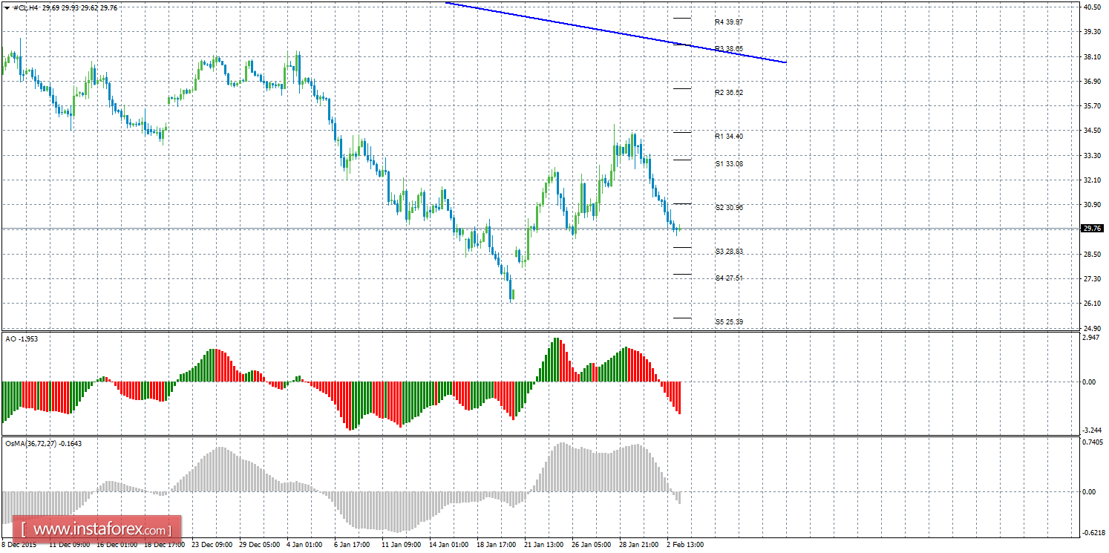This screenshot has height=553, width=1109.
Task: Click the 2 Feb 13:00 time label
Action: (686, 544)
